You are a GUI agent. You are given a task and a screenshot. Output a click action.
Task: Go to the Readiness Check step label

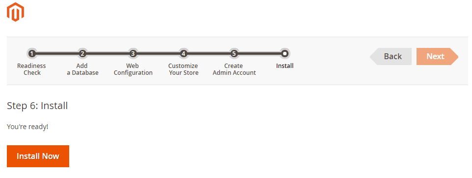click(x=31, y=69)
